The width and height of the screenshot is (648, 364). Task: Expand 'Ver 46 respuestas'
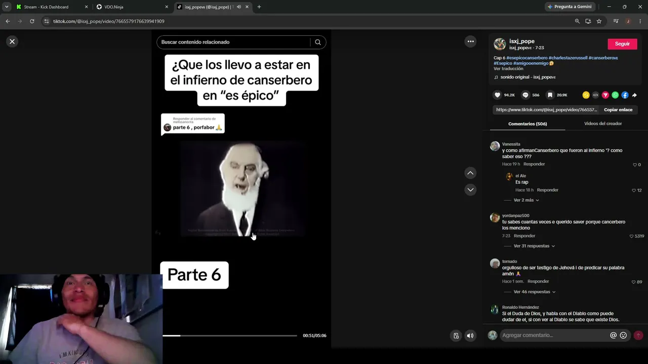click(x=534, y=292)
